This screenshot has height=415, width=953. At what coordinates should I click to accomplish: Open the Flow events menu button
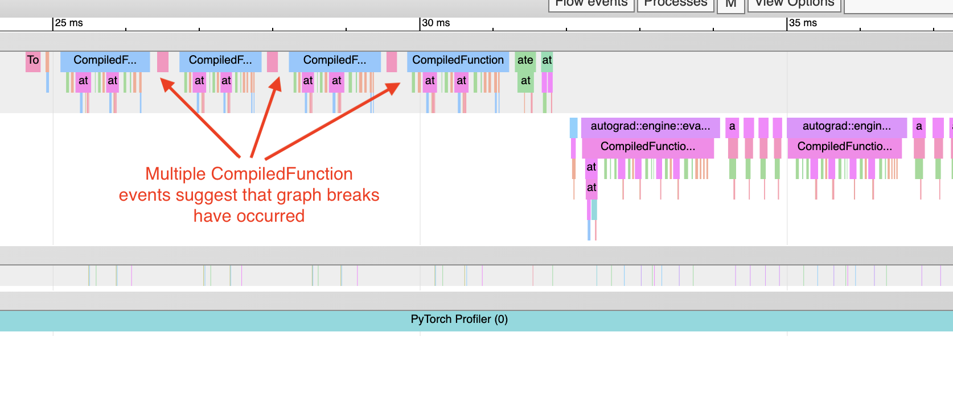click(x=591, y=4)
